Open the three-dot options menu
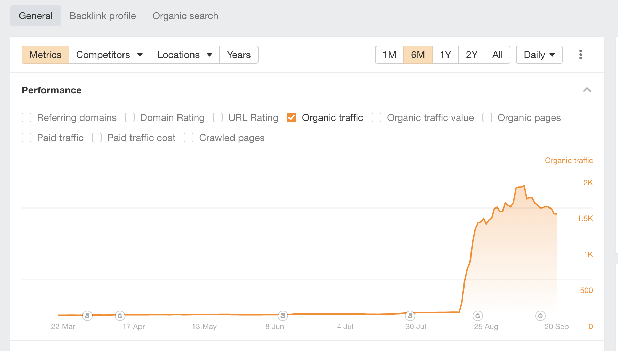 click(x=580, y=55)
